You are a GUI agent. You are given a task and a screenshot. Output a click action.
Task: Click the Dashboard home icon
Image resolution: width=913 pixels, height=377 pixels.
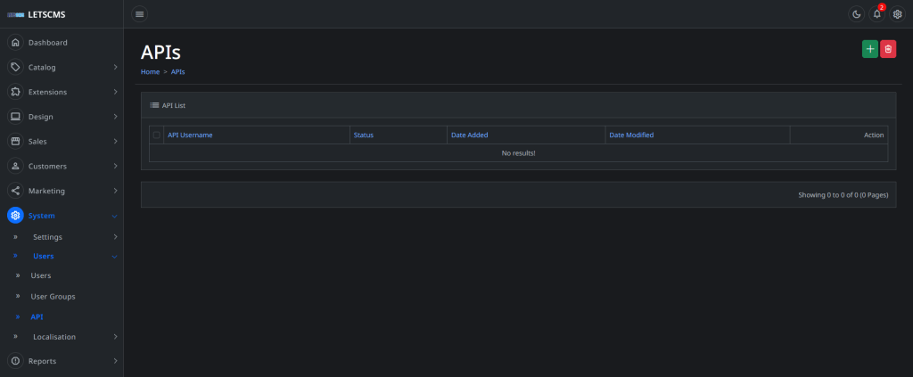15,43
